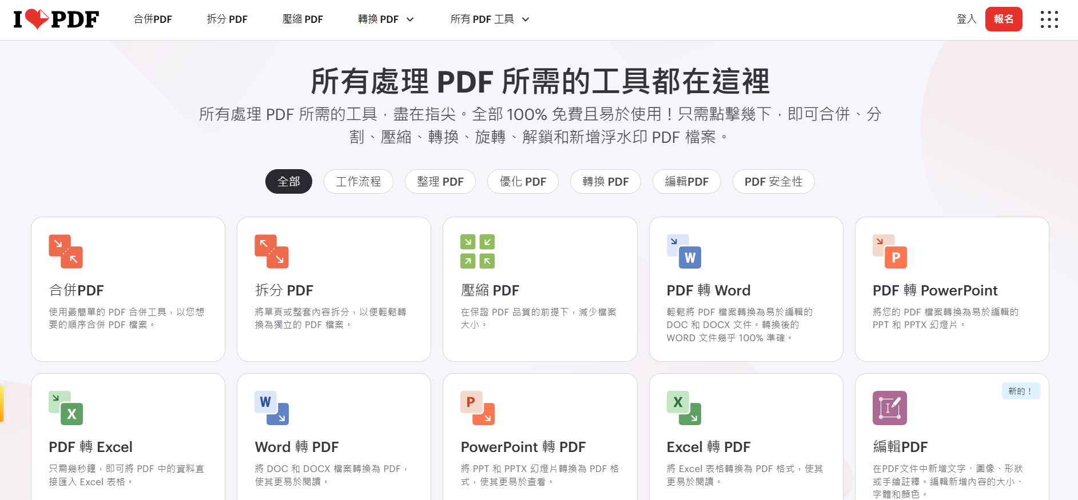Viewport: 1078px width, 500px height.
Task: Click description text starting 使用最簡單的 PDF 合併工具
Action: click(x=126, y=318)
